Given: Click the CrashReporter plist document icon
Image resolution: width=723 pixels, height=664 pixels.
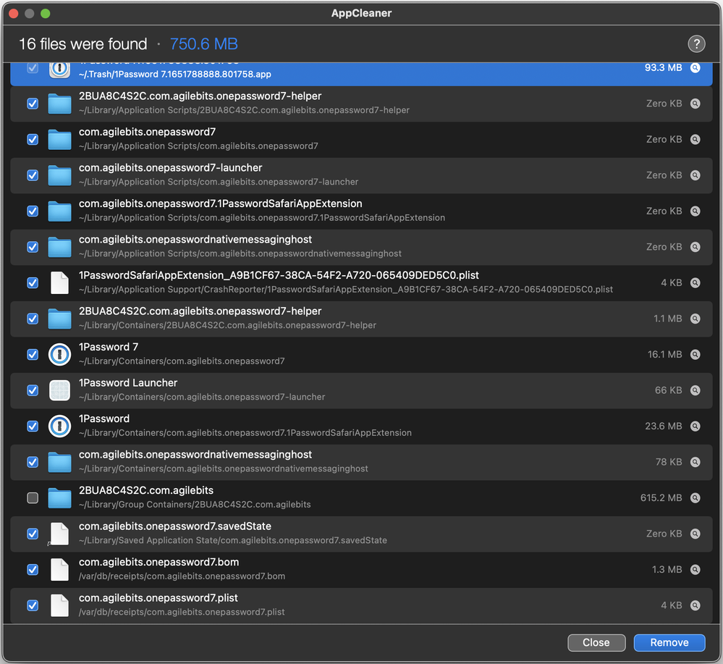Looking at the screenshot, I should (x=59, y=282).
